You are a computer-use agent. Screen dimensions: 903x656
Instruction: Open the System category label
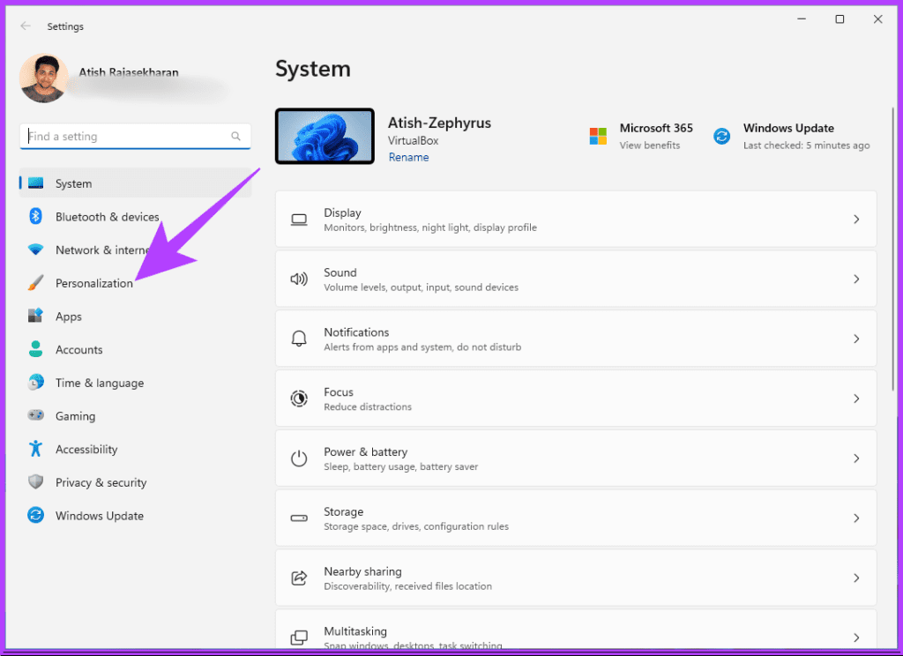(74, 183)
